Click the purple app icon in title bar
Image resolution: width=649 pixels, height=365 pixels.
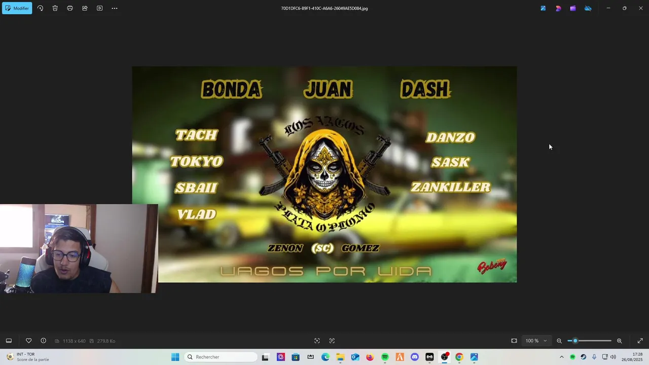coord(573,8)
